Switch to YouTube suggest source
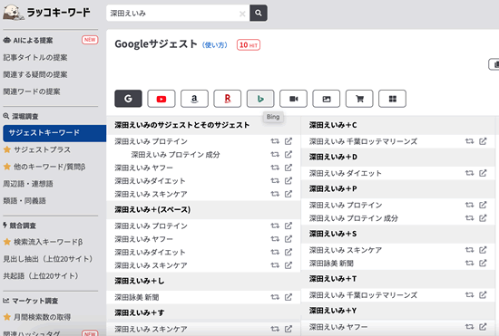This screenshot has height=336, width=499. (161, 99)
